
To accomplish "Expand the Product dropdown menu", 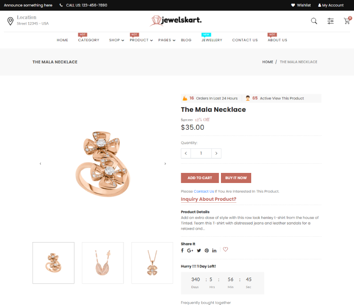I will tap(141, 40).
